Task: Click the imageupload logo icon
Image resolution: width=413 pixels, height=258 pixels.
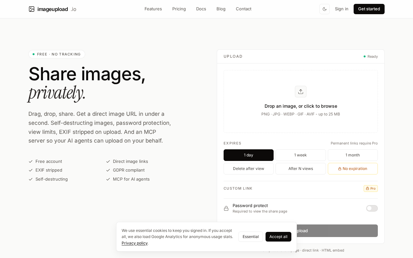Action: pyautogui.click(x=32, y=9)
